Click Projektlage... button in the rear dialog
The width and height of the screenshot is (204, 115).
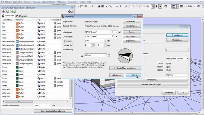(x=177, y=35)
